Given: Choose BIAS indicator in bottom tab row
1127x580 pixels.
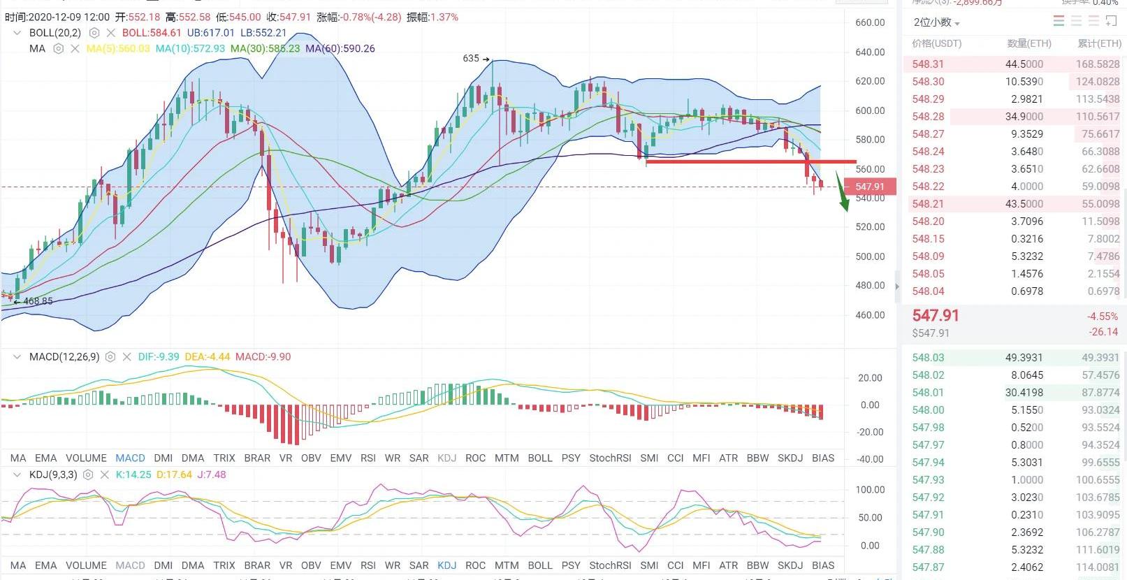Looking at the screenshot, I should (x=823, y=565).
